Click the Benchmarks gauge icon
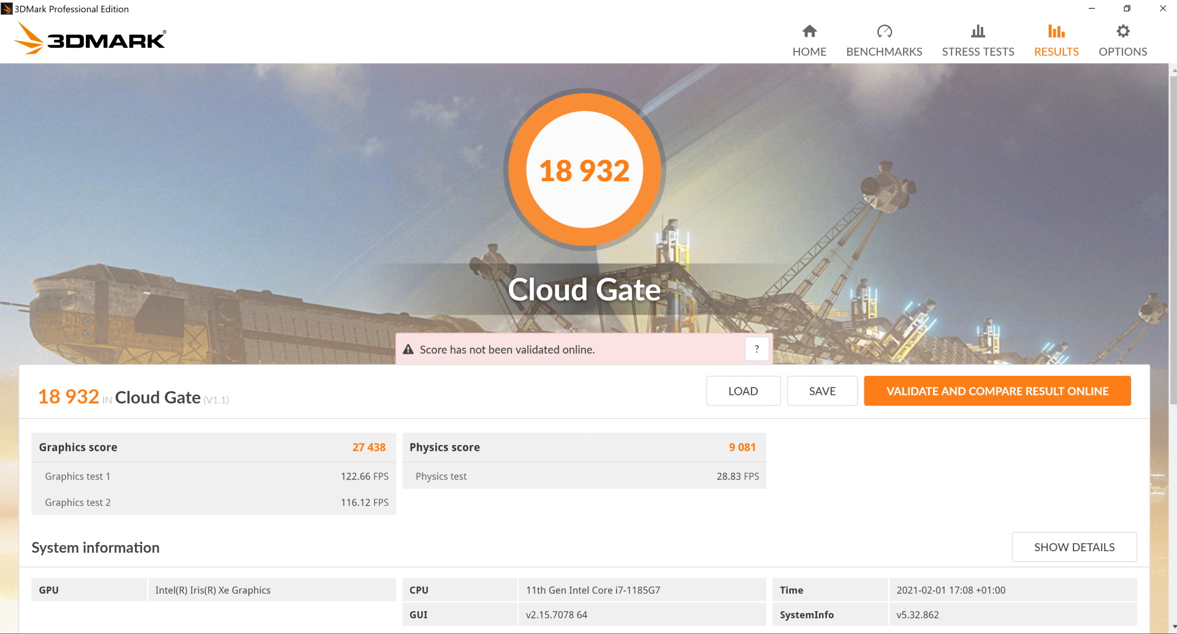The width and height of the screenshot is (1177, 634). 884,31
